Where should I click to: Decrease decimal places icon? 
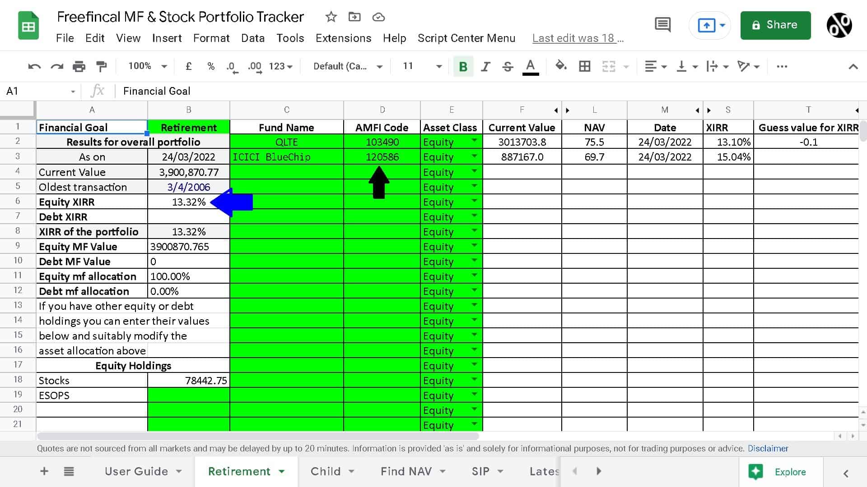click(x=232, y=67)
